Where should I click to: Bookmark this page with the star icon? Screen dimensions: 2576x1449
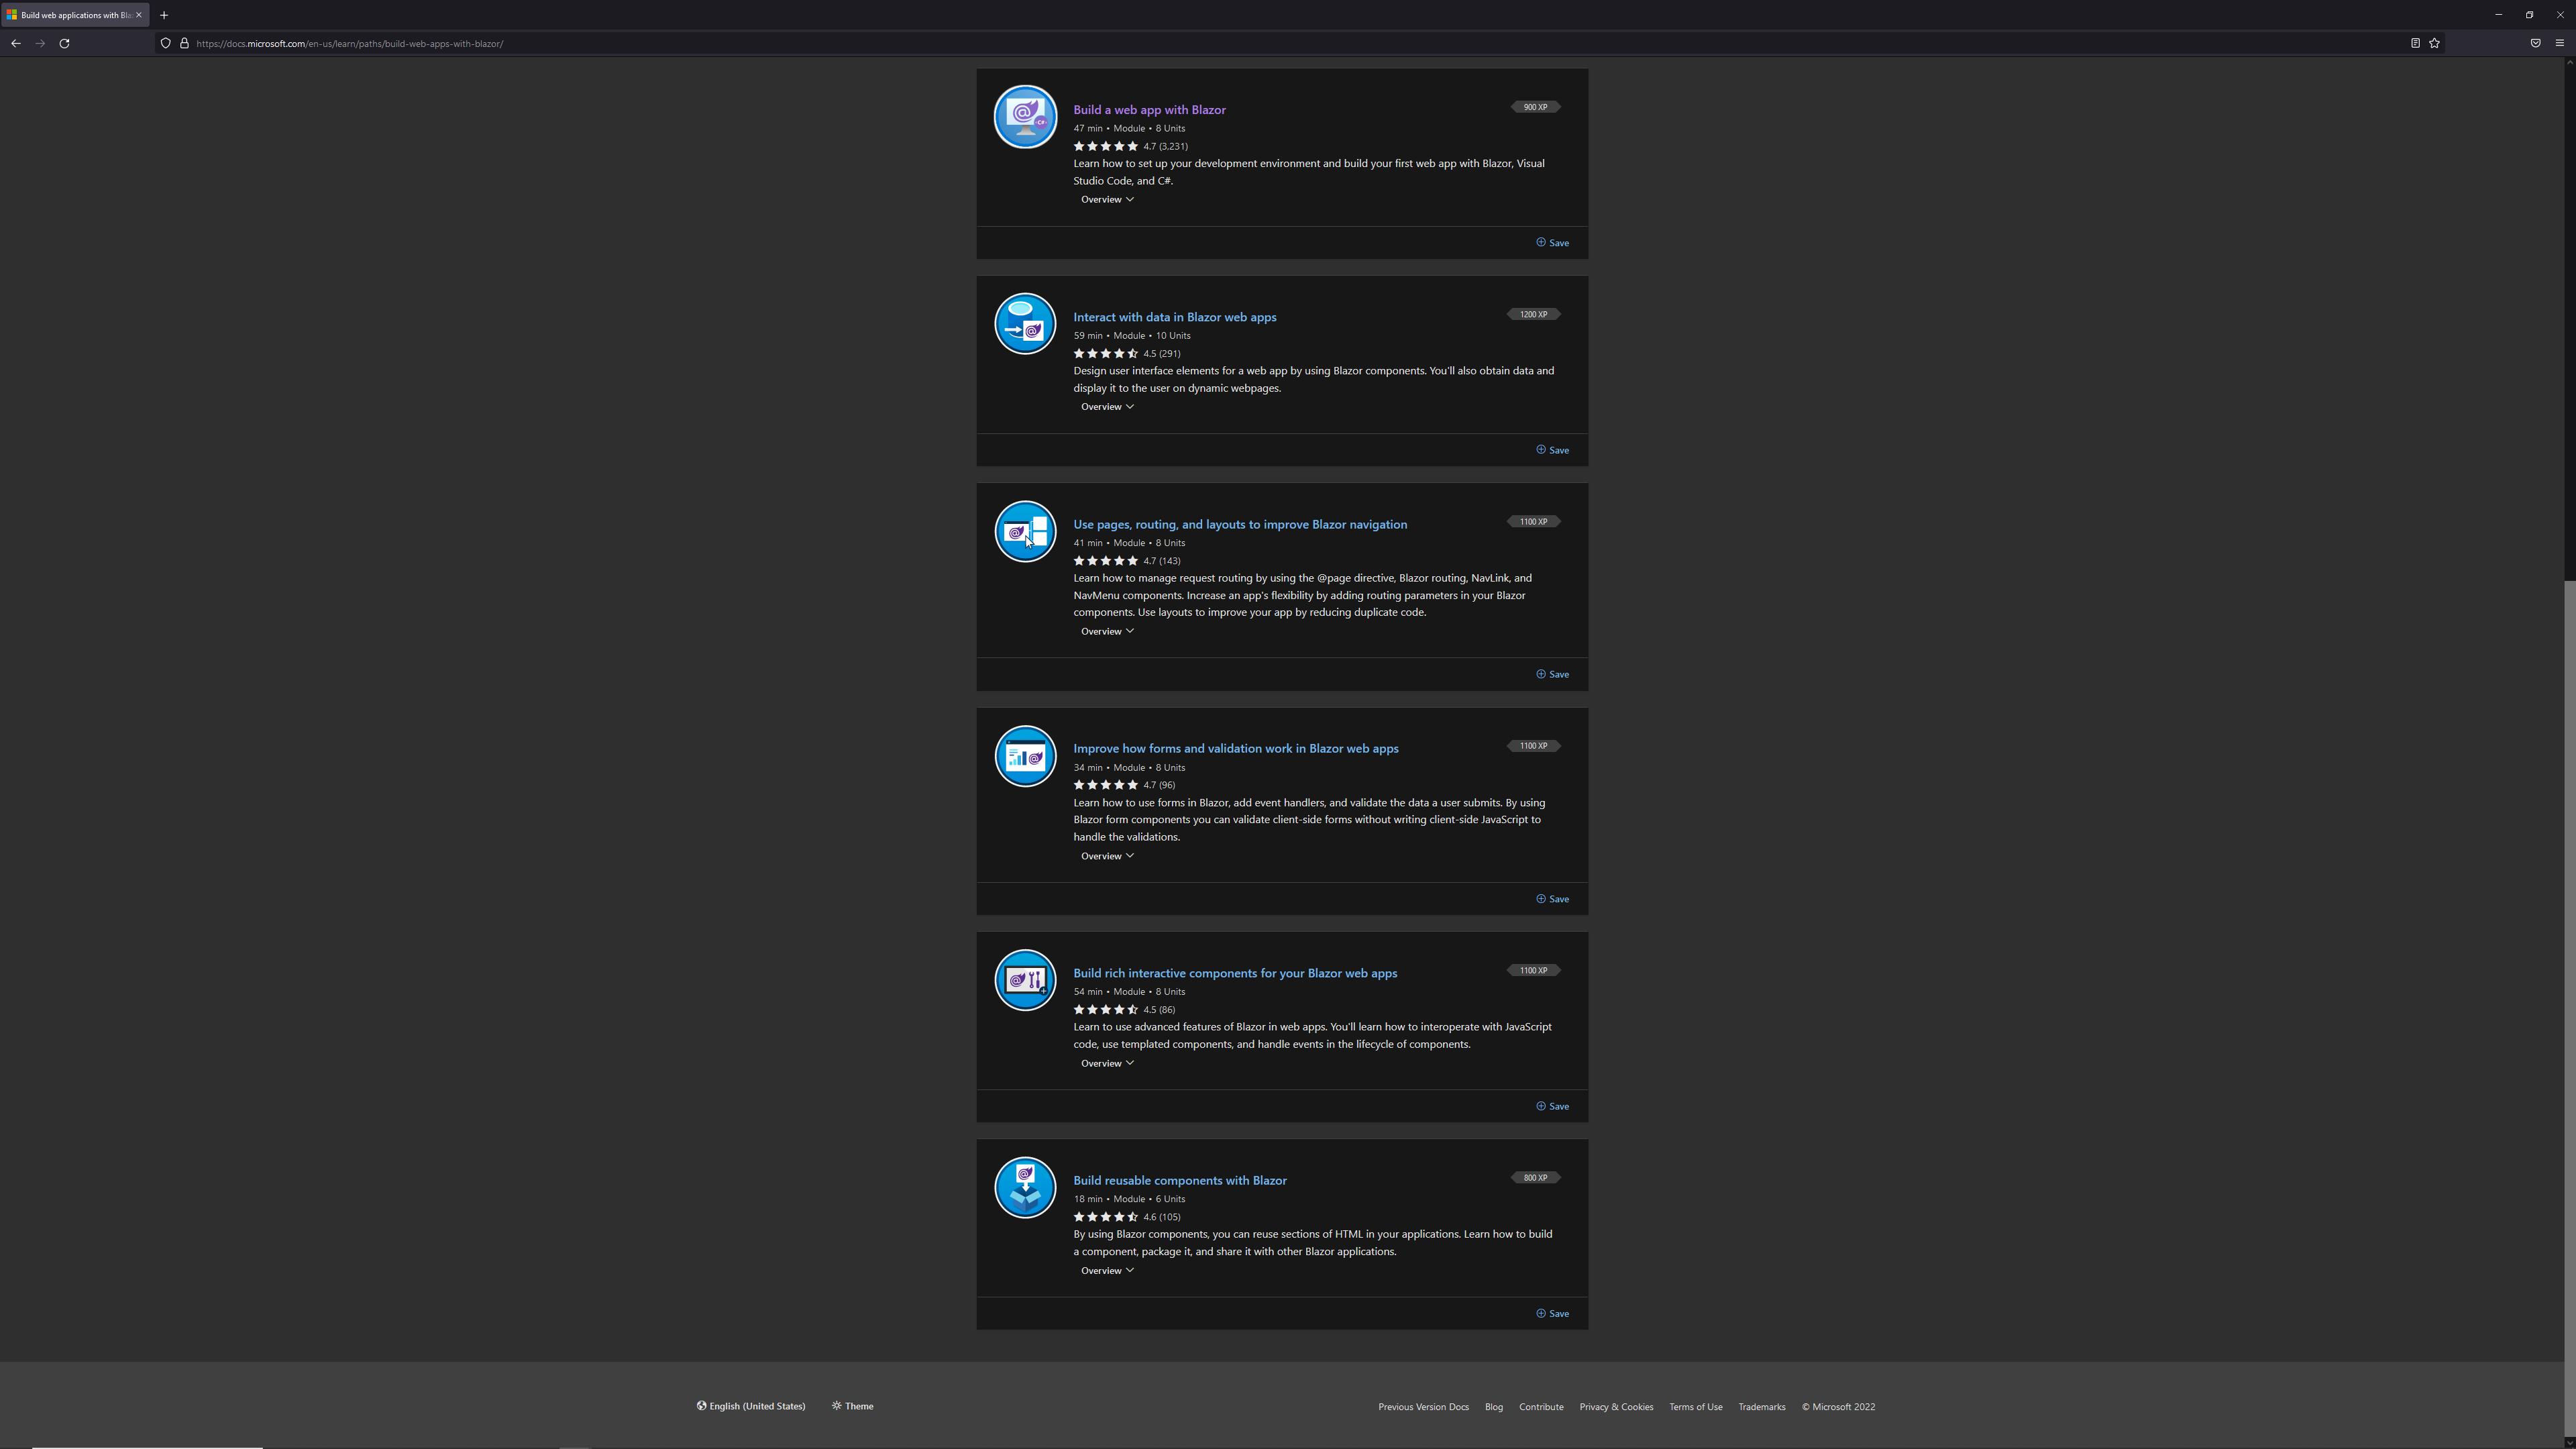pos(2434,43)
